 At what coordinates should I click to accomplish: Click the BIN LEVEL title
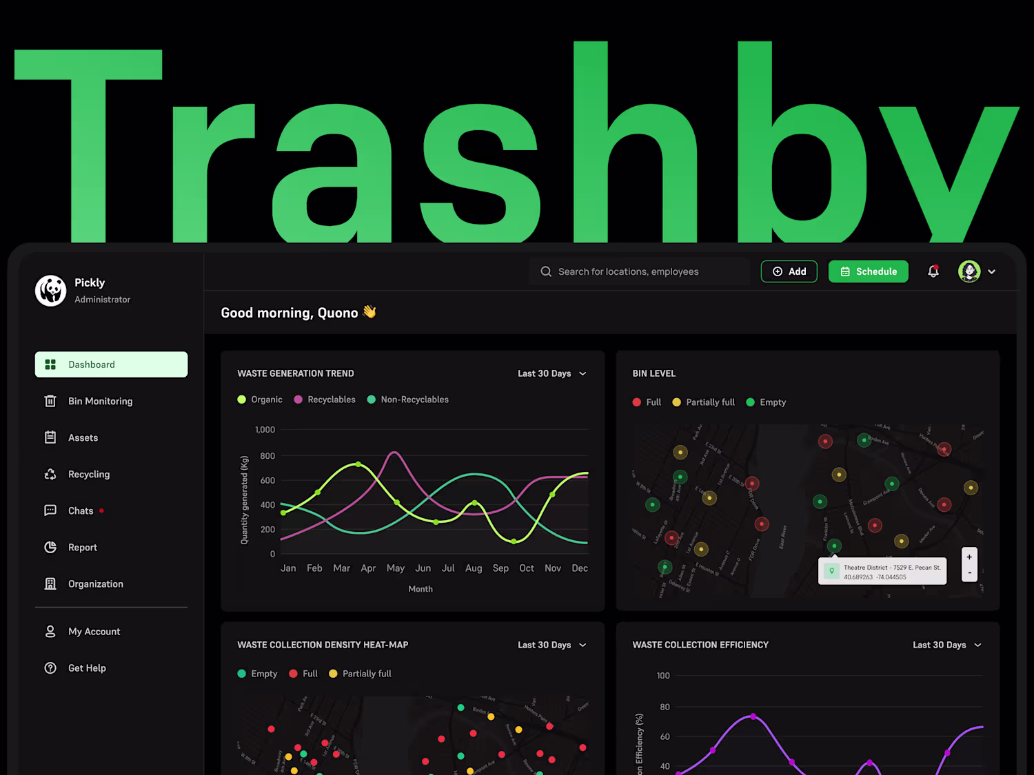[654, 373]
